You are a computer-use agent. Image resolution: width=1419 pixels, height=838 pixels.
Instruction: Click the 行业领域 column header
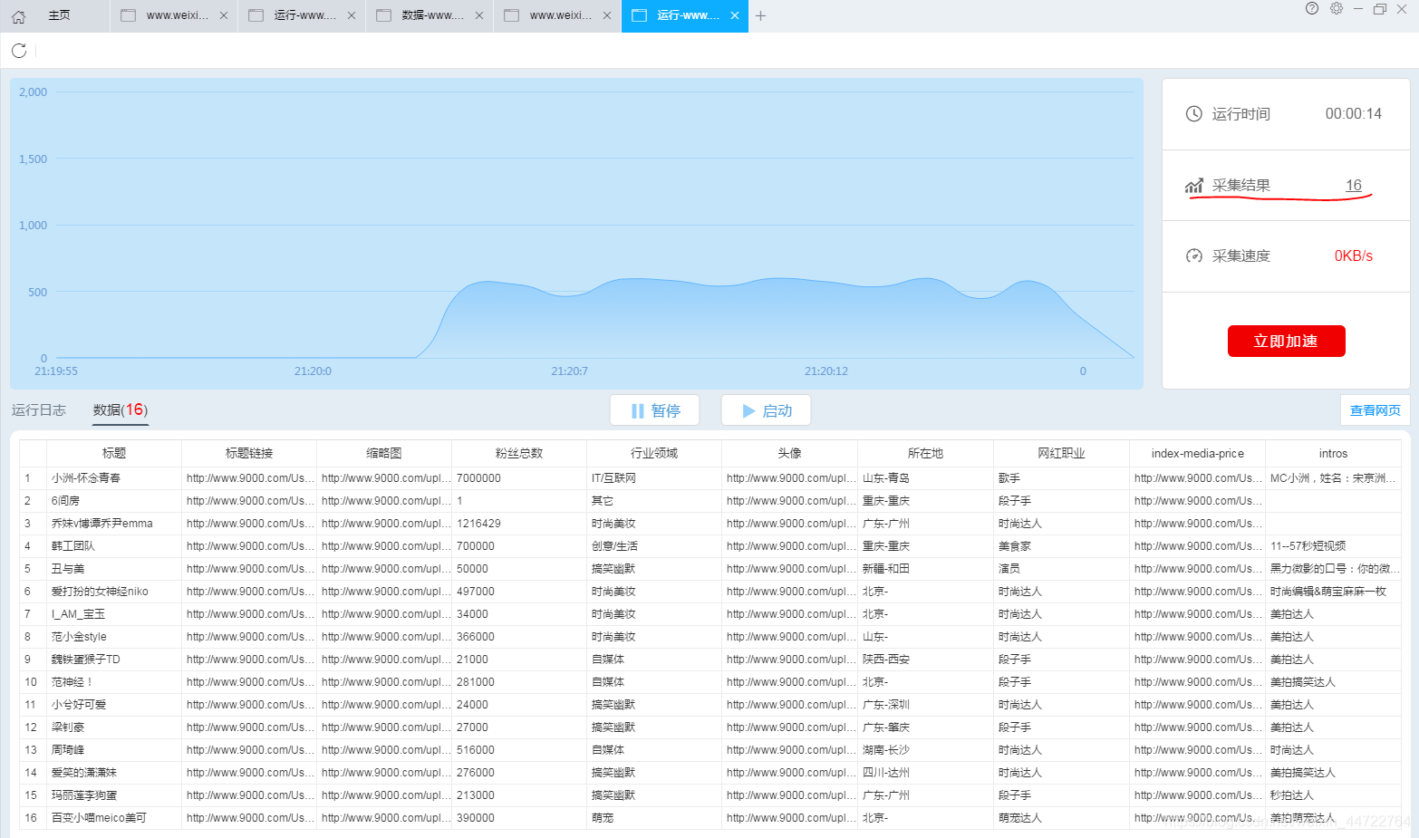point(654,453)
